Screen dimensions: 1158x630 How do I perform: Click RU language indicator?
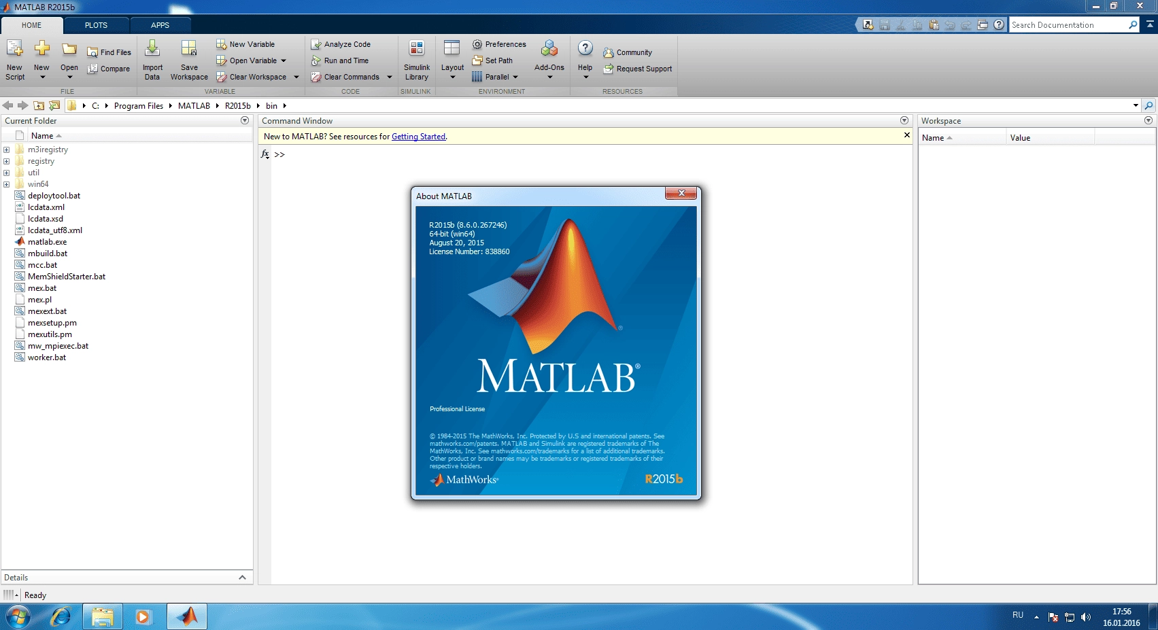(x=1018, y=615)
